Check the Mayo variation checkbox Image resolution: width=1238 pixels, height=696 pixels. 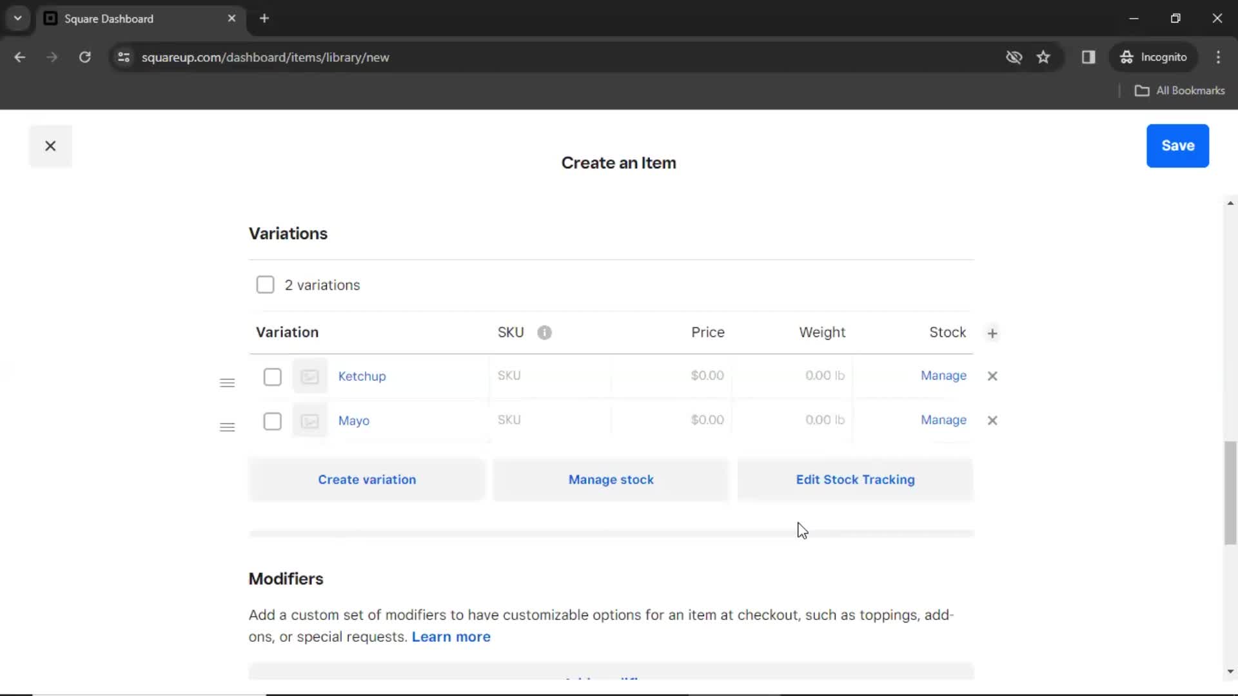[272, 421]
